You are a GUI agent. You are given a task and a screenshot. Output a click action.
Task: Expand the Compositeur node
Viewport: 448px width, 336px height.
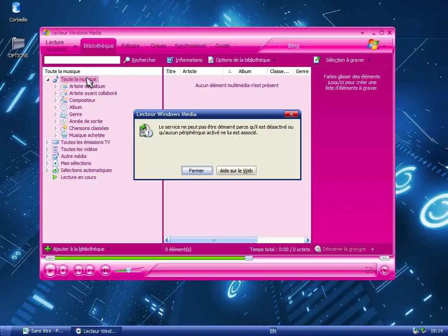click(x=56, y=100)
